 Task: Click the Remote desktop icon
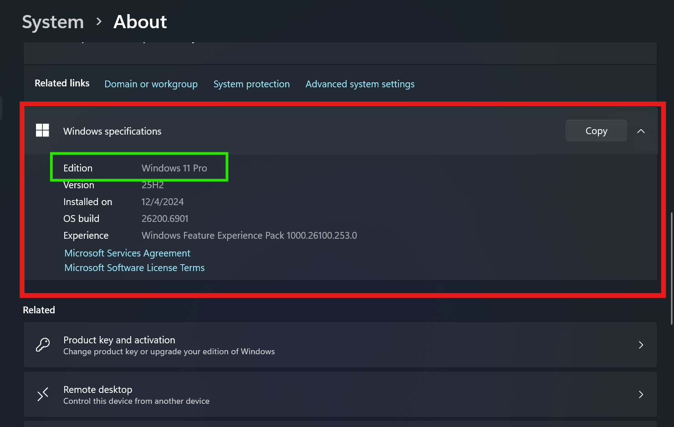coord(43,394)
